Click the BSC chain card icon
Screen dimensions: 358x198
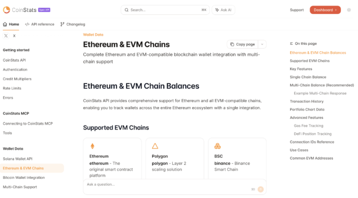217,146
